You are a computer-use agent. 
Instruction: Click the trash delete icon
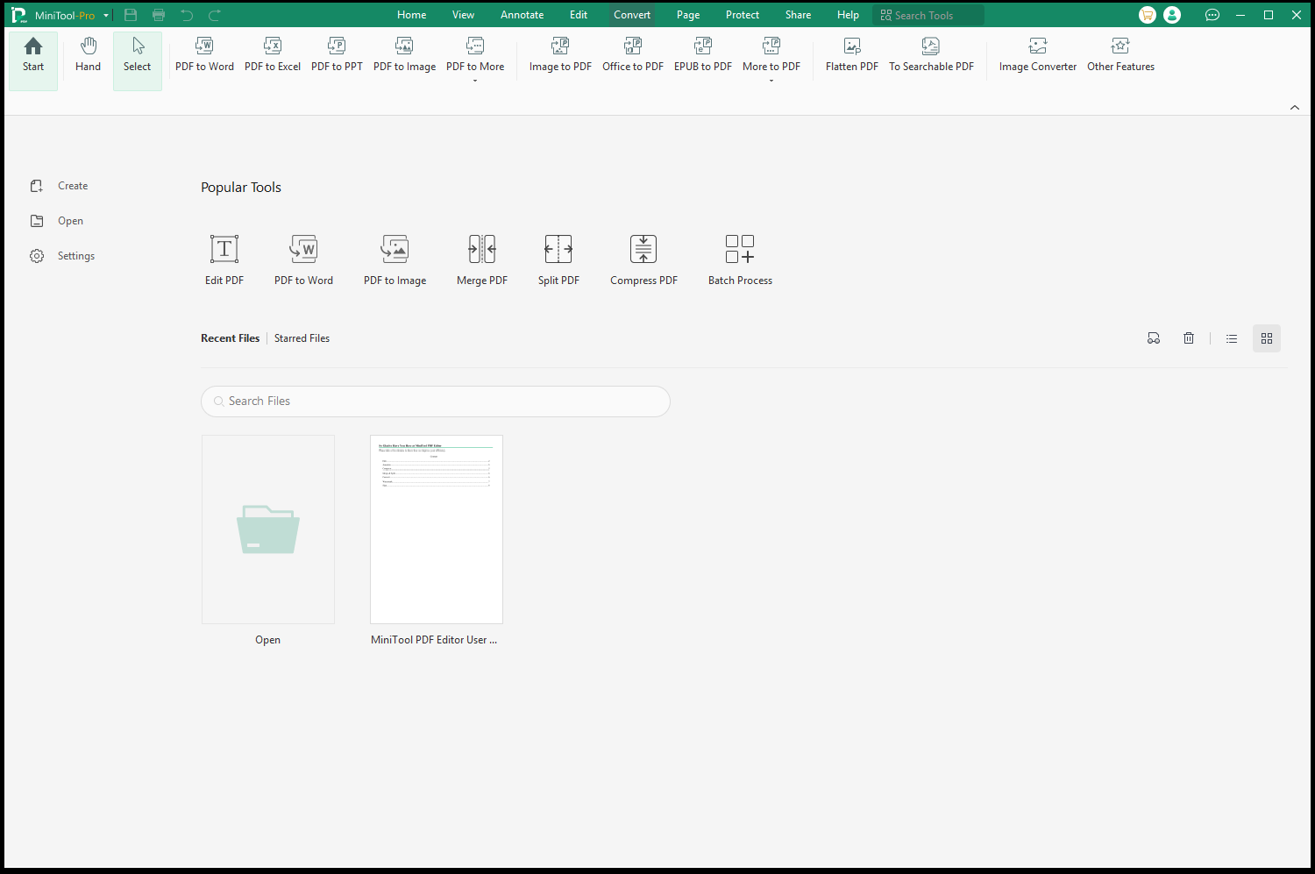[1189, 338]
